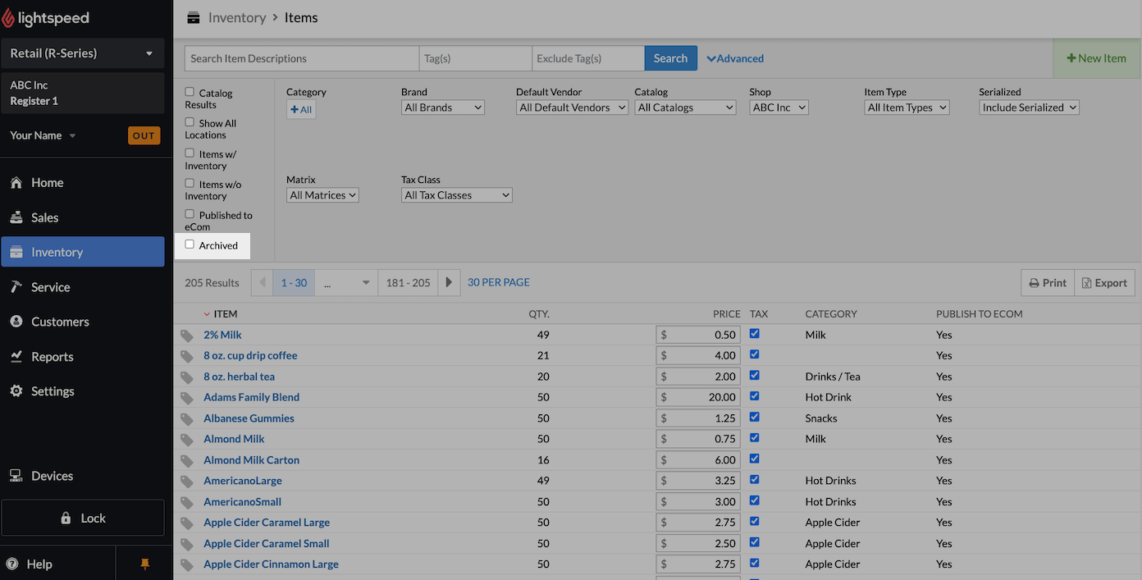
Task: Open the All Default Vendors dropdown
Action: tap(572, 107)
